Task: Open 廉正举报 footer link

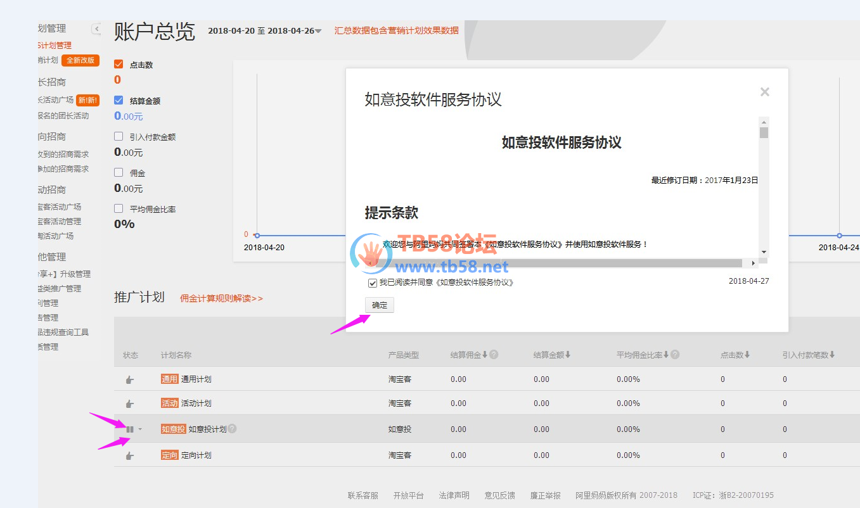Action: (546, 495)
